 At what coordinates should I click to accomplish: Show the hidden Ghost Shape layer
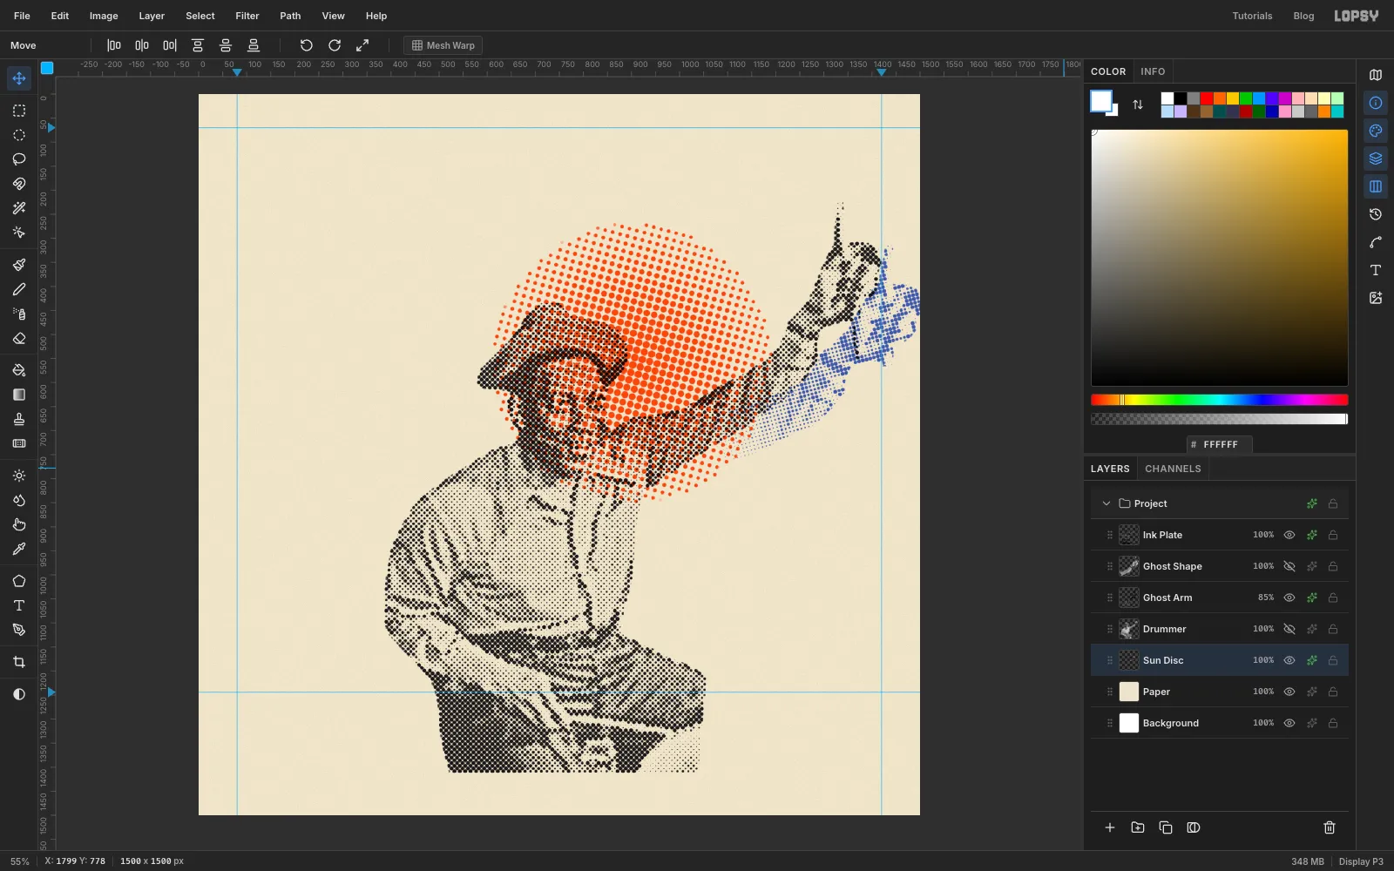click(x=1289, y=566)
